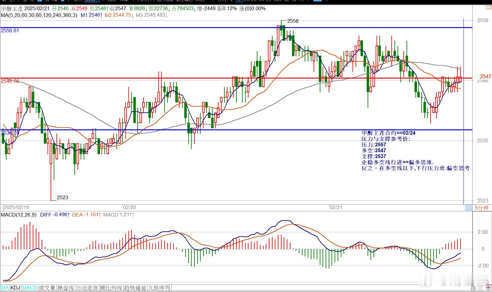This screenshot has height=292, width=492.
Task: Click the MA(5,20,60,30,60,120,240,360,3) parameters label
Action: point(39,15)
